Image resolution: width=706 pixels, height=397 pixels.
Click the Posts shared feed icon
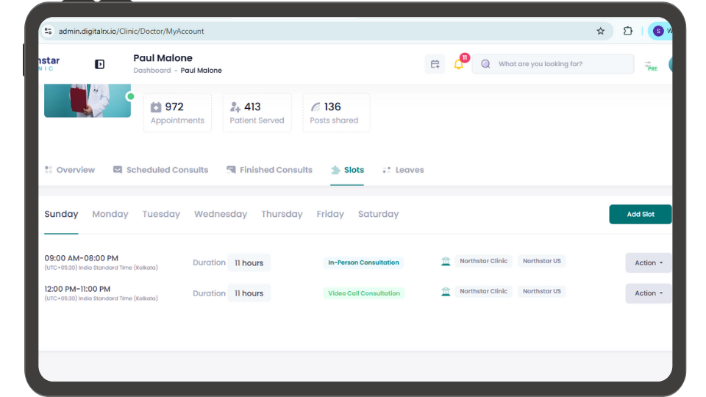point(315,107)
